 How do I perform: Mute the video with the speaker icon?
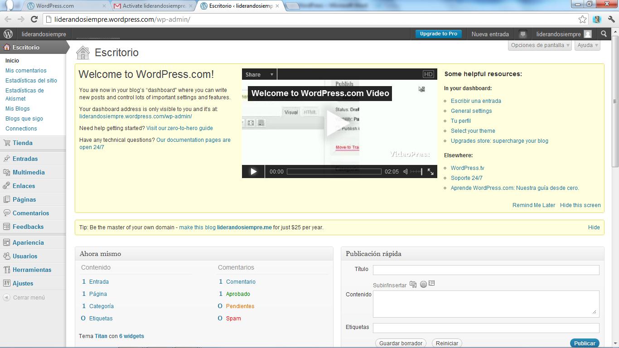click(406, 171)
